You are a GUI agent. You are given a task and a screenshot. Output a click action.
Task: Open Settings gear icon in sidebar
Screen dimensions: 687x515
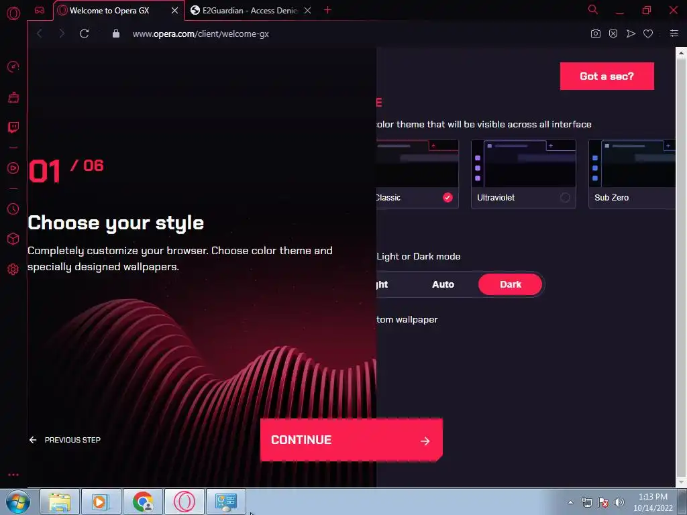click(x=13, y=269)
